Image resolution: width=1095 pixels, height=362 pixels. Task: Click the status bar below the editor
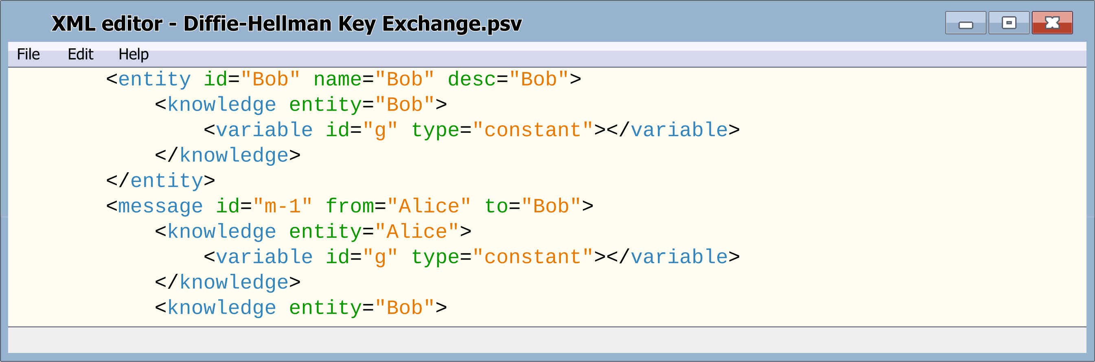(547, 340)
